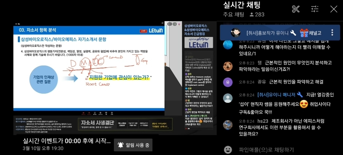343x155 pixels.
Task: Tap the wrench icon in pinned banner
Action: pos(293,33)
